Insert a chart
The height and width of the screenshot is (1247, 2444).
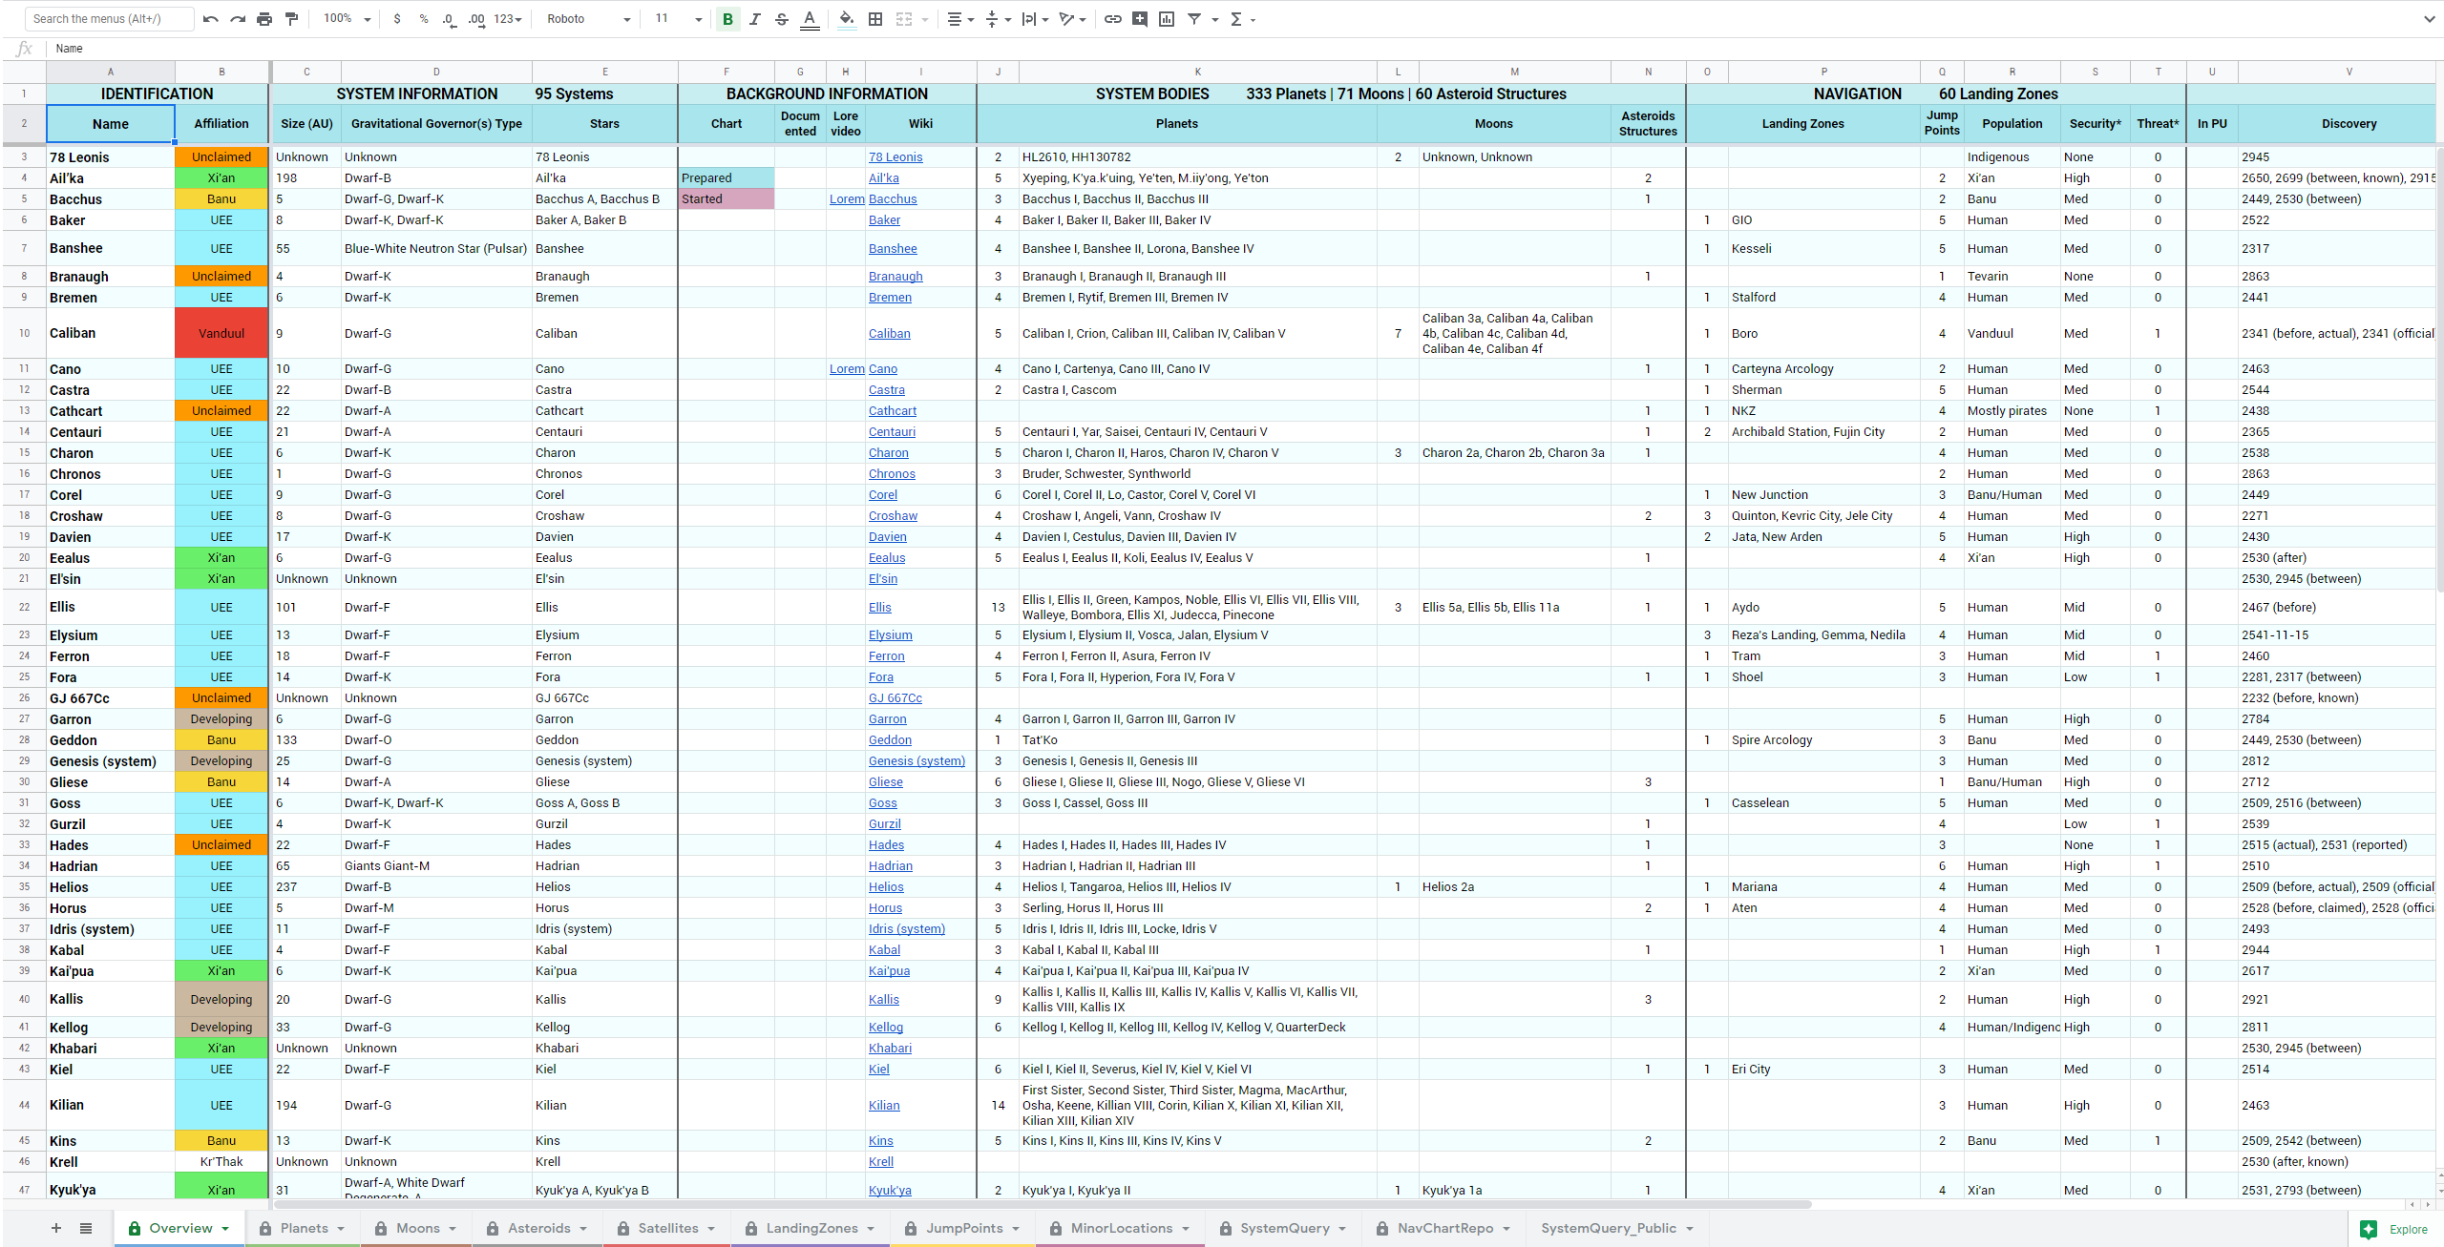pyautogui.click(x=1166, y=18)
